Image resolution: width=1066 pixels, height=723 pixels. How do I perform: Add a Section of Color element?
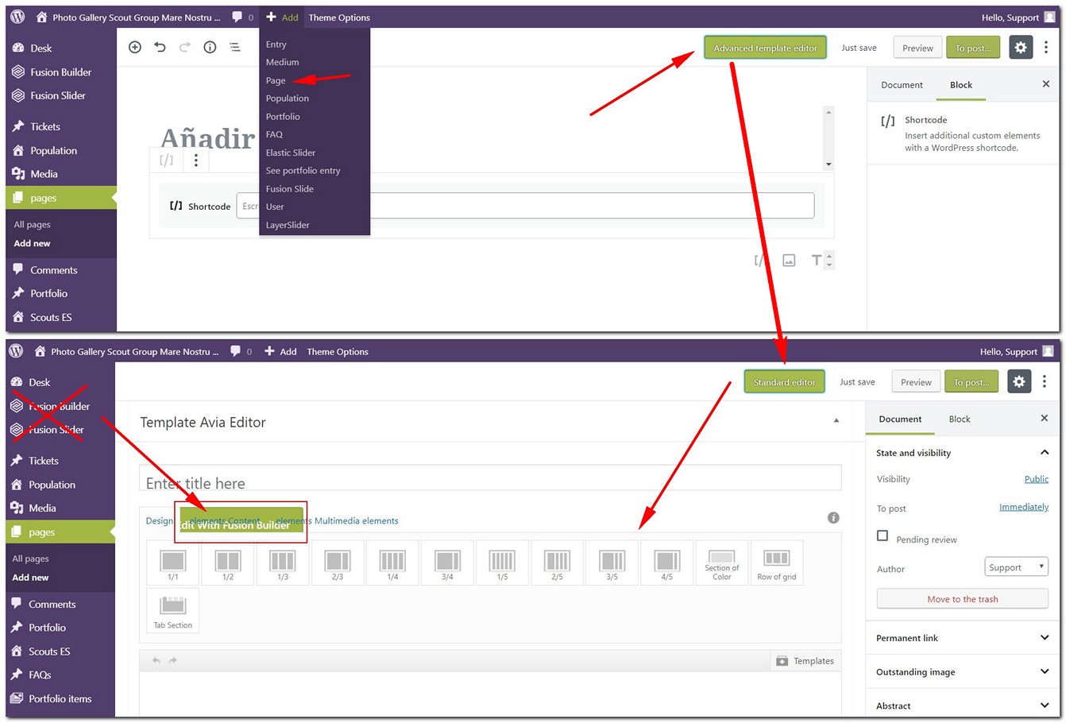coord(721,563)
